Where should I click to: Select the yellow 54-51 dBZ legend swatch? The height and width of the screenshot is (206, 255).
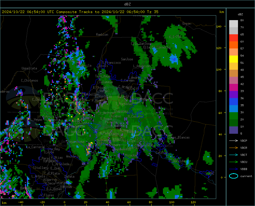233,59
